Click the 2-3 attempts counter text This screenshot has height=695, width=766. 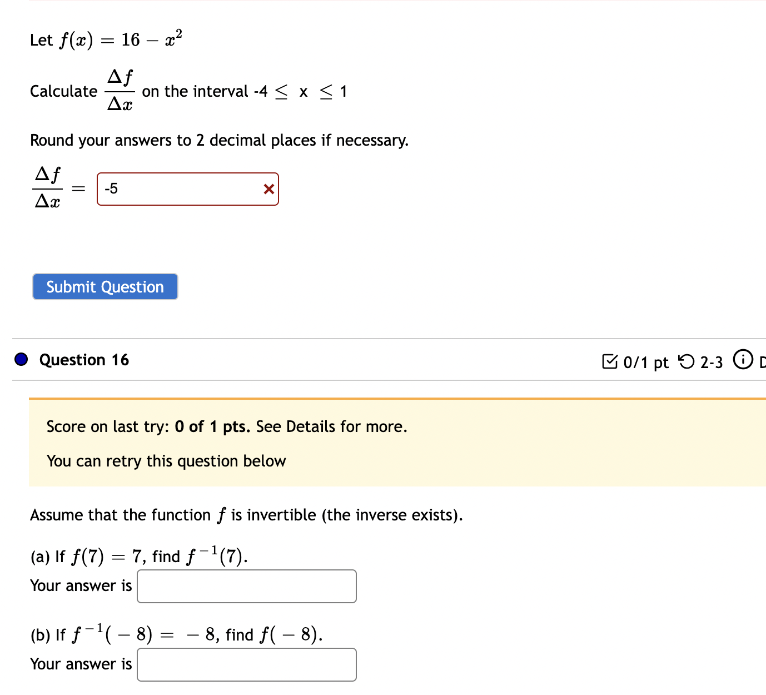coord(711,362)
